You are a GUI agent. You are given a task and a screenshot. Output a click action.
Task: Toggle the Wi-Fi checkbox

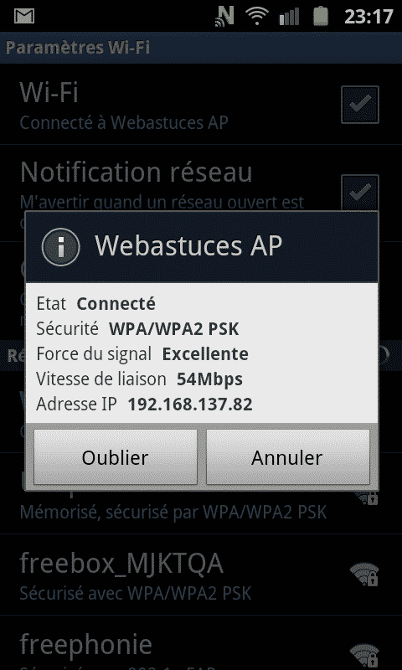pyautogui.click(x=360, y=105)
